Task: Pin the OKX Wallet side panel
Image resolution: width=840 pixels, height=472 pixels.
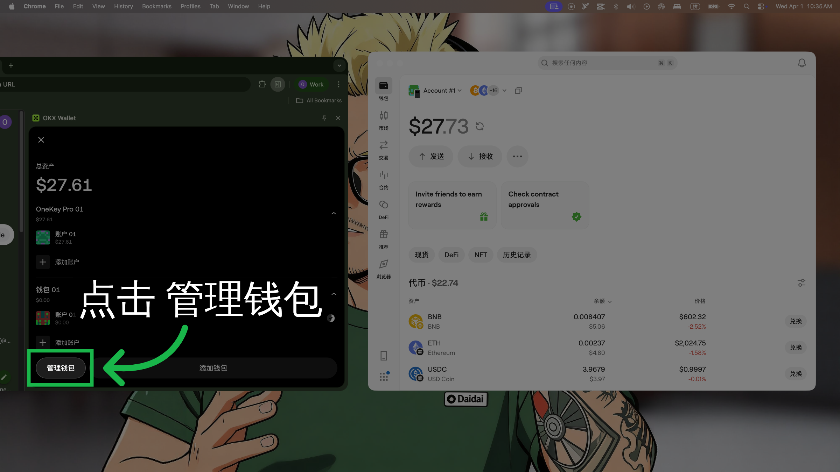Action: [324, 118]
